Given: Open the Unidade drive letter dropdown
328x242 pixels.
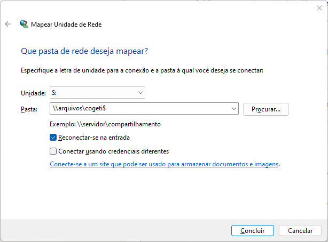Looking at the screenshot, I should point(97,93).
